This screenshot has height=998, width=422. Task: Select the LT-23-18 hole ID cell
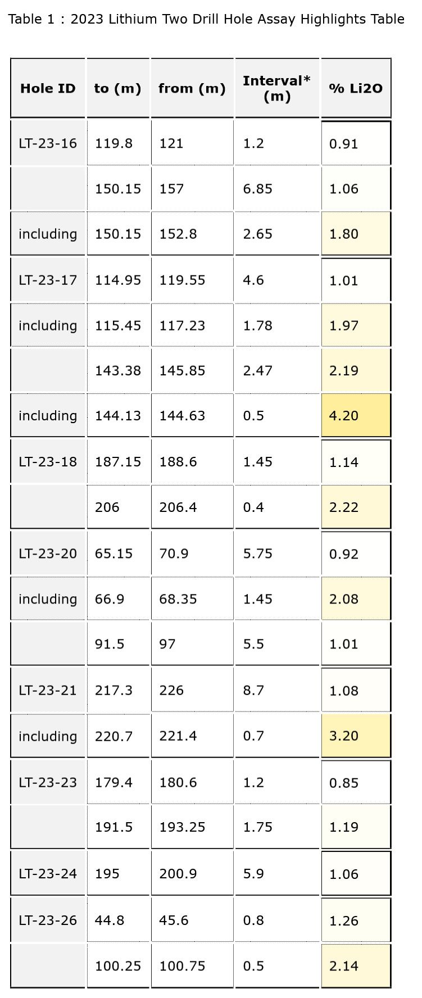pyautogui.click(x=48, y=462)
